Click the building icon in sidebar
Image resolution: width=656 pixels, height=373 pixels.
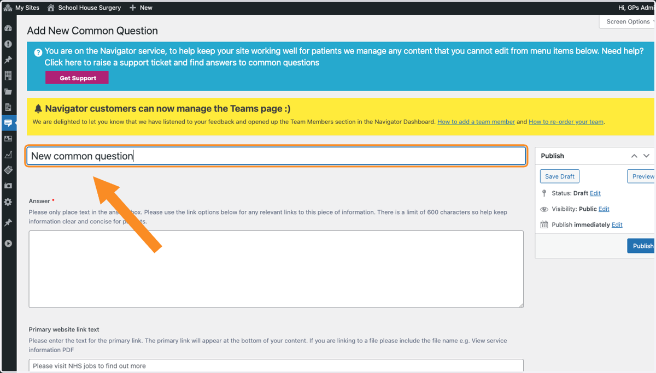tap(8, 76)
